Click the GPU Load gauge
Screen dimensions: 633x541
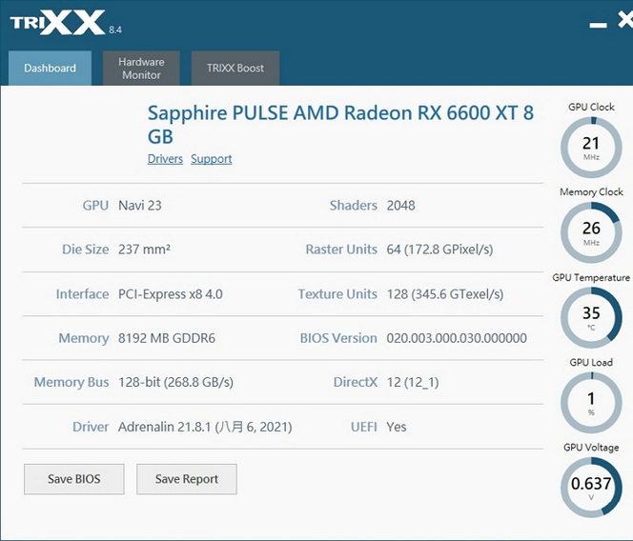coord(591,403)
